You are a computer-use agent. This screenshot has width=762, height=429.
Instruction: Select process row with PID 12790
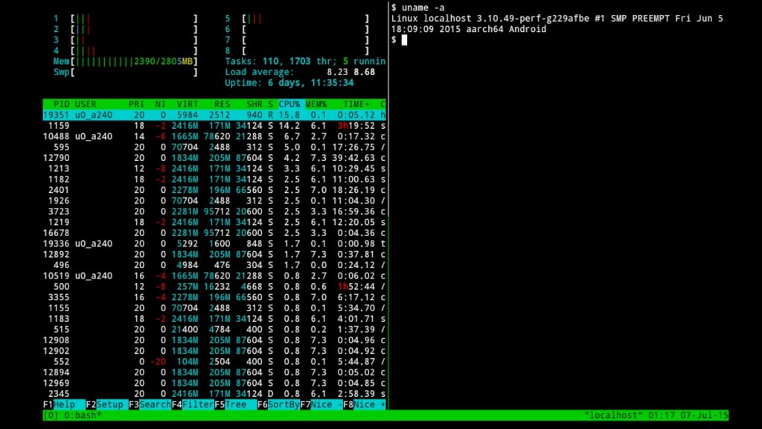(x=214, y=157)
